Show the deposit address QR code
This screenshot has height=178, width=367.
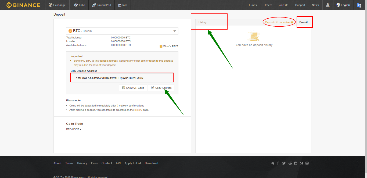tap(133, 88)
